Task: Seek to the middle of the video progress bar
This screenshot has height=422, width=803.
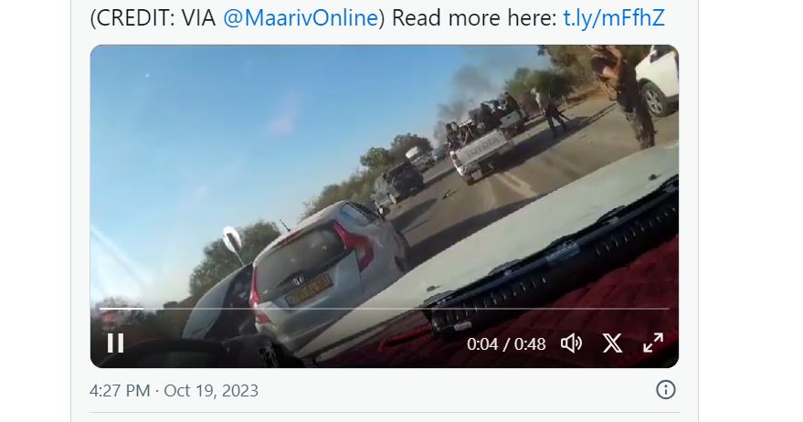Action: tap(384, 309)
